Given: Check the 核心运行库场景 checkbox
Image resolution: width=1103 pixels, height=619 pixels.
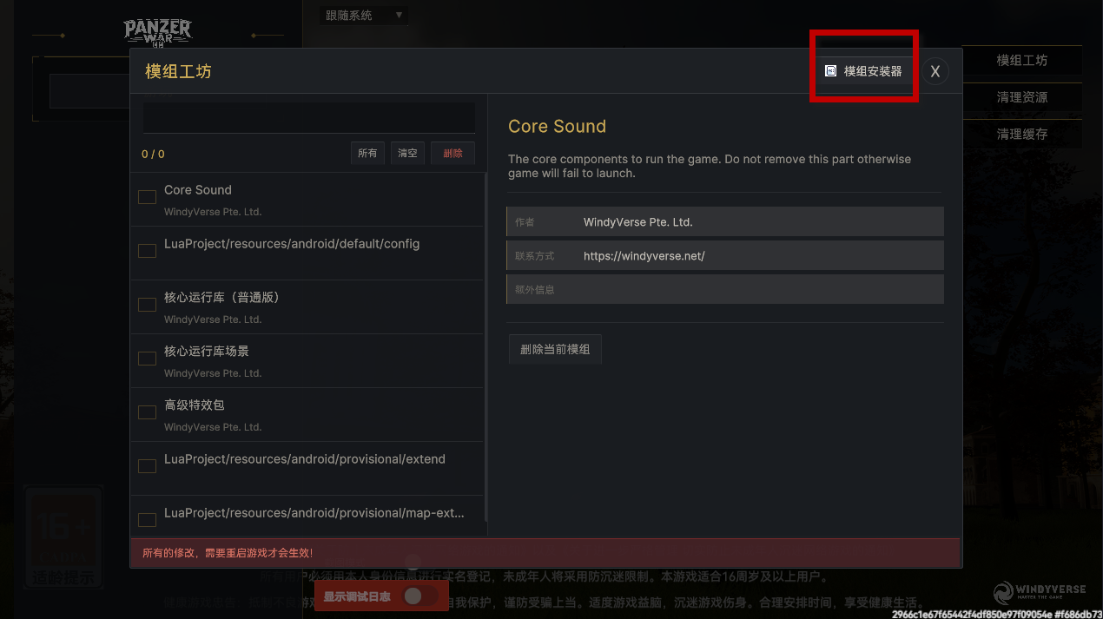Looking at the screenshot, I should coord(148,359).
